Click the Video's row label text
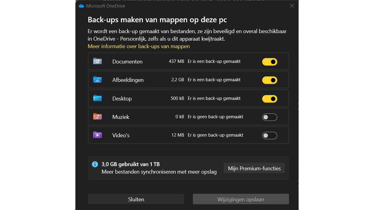The image size is (374, 210). point(121,135)
